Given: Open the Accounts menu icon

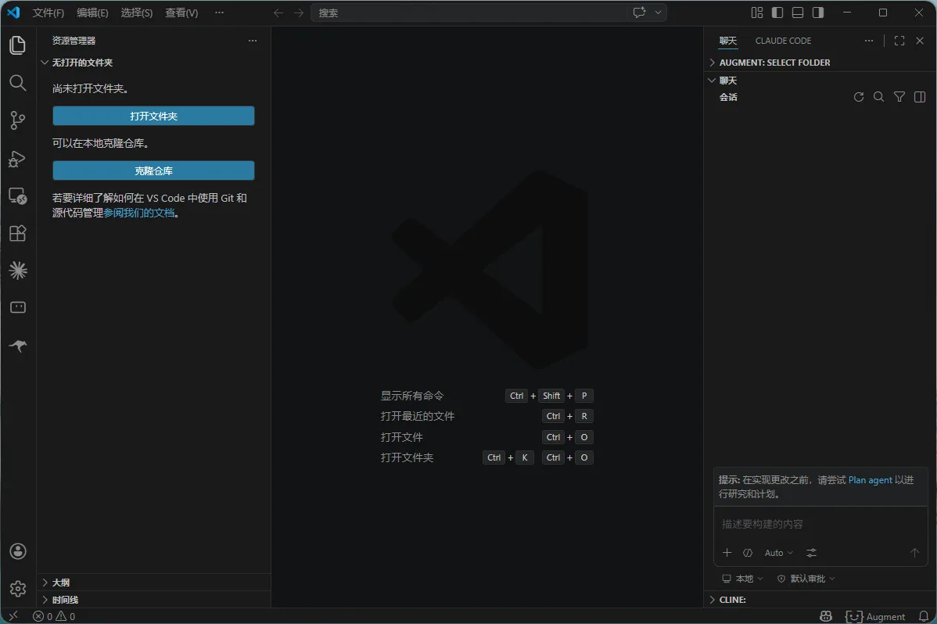Looking at the screenshot, I should click(18, 551).
